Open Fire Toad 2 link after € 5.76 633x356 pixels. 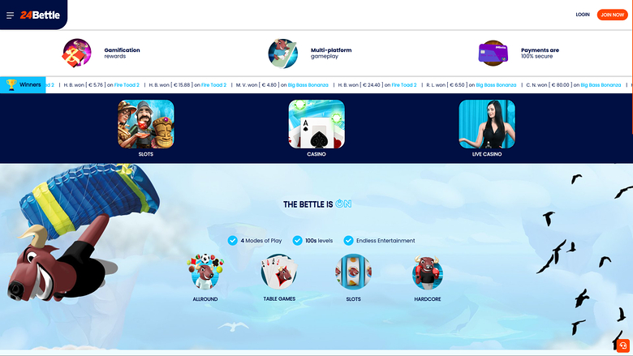(127, 85)
